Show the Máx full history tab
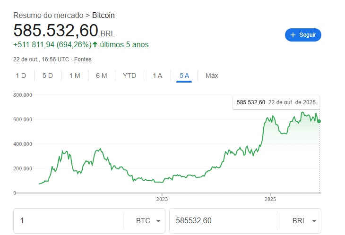The width and height of the screenshot is (345, 235). click(x=212, y=76)
